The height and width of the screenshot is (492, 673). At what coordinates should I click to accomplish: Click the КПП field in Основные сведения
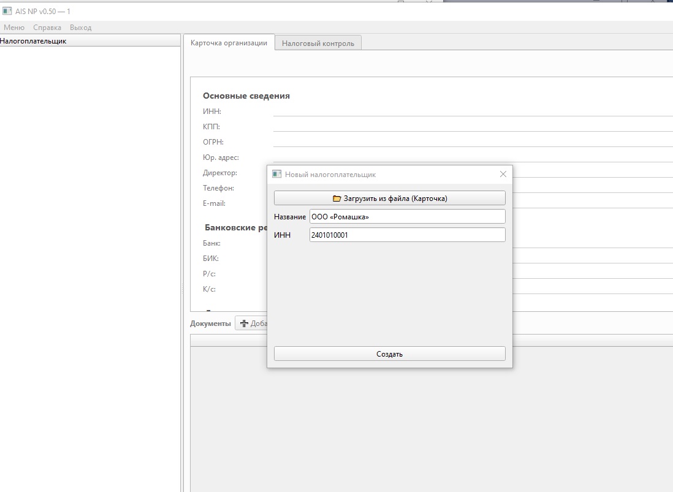(x=472, y=126)
